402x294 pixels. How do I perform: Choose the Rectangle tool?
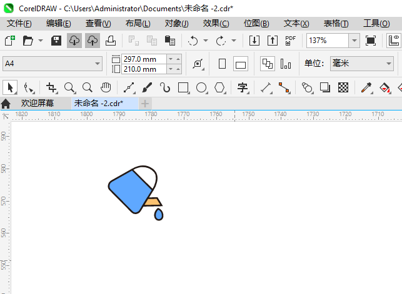pyautogui.click(x=183, y=88)
